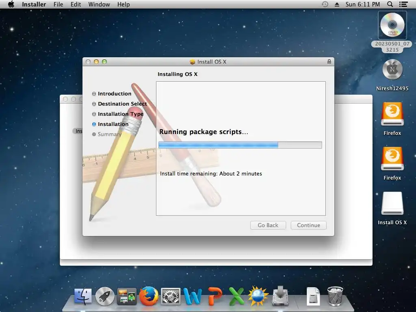Image resolution: width=416 pixels, height=312 pixels.
Task: Open the sun globe app in Dock
Action: [x=258, y=296]
